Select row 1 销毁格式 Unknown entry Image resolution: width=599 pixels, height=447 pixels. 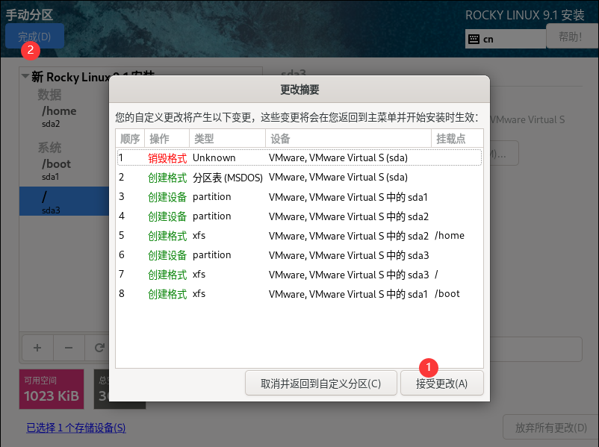click(299, 157)
